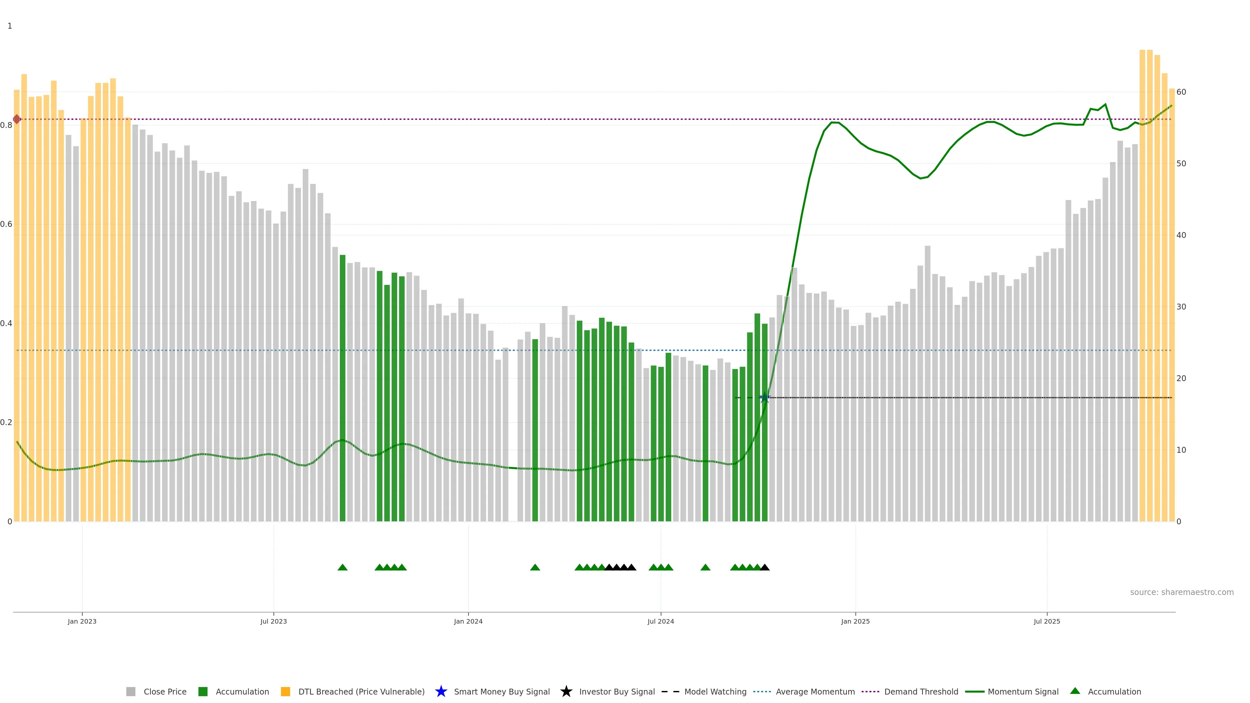The height and width of the screenshot is (703, 1250).
Task: Click the dotted Average Momentum legend icon
Action: click(x=762, y=691)
